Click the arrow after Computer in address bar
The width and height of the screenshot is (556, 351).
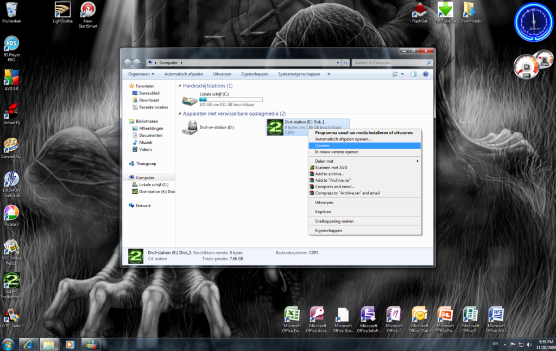(181, 63)
